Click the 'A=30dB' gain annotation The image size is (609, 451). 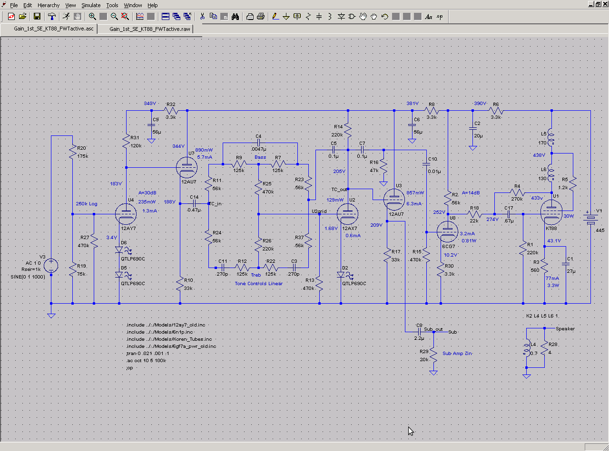147,193
